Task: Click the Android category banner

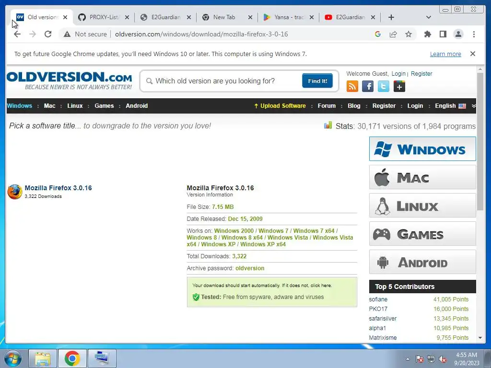Action: [x=422, y=262]
